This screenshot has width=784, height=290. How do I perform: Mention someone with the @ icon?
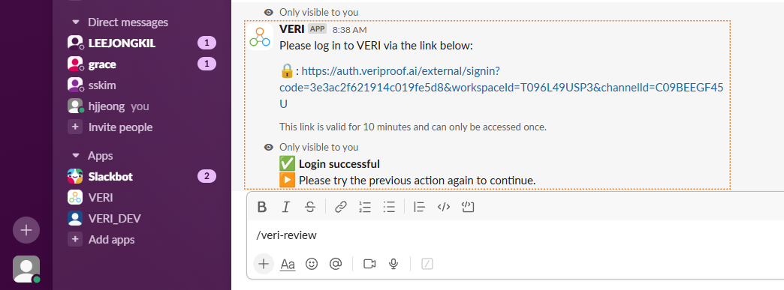click(336, 264)
